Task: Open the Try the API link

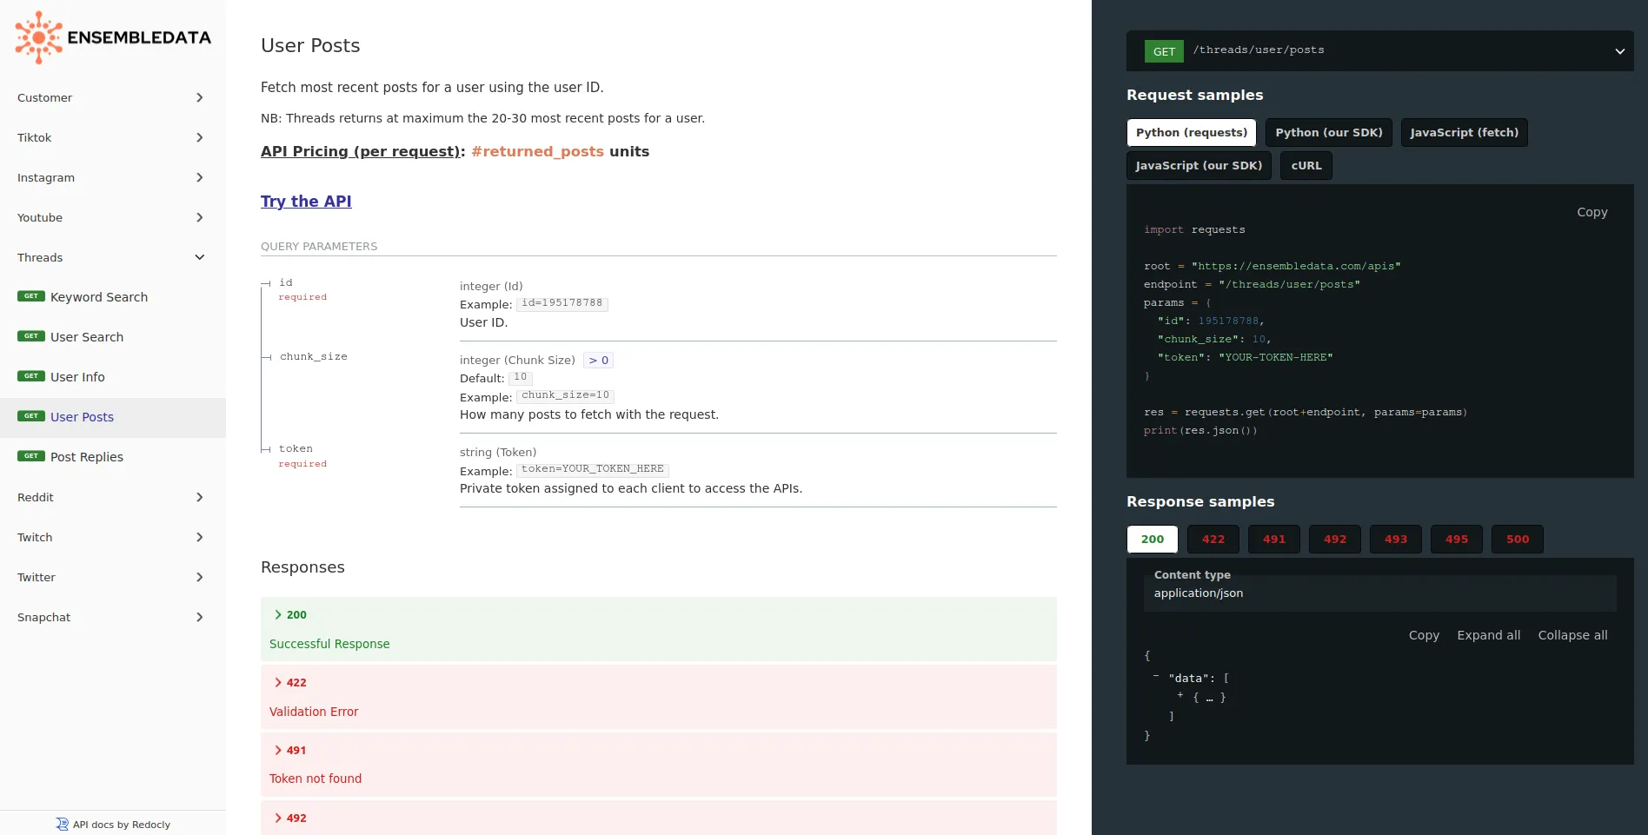Action: 306,202
